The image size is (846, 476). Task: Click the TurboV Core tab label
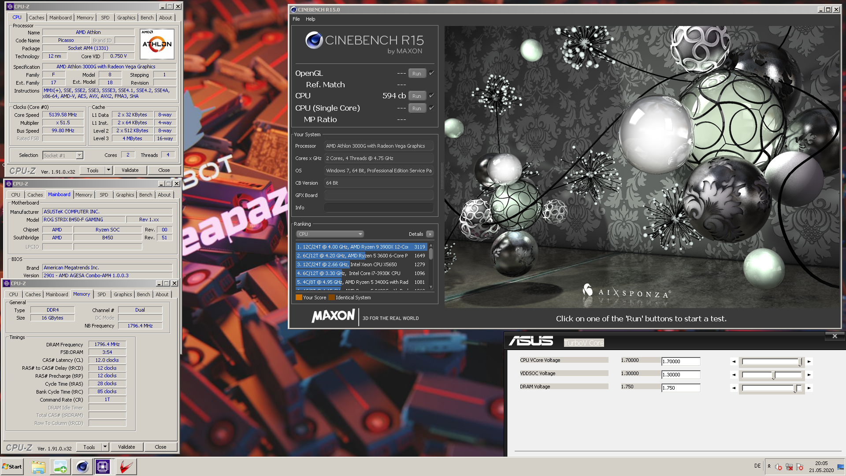(584, 343)
